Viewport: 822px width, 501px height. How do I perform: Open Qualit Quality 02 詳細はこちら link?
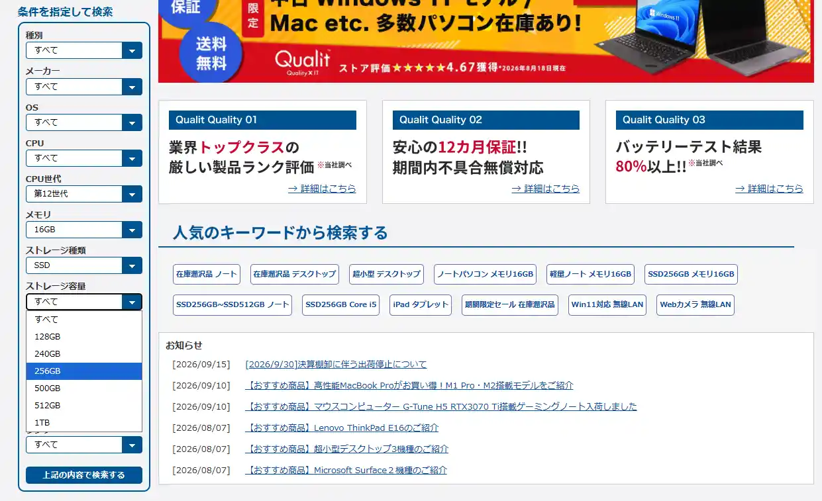click(x=545, y=189)
